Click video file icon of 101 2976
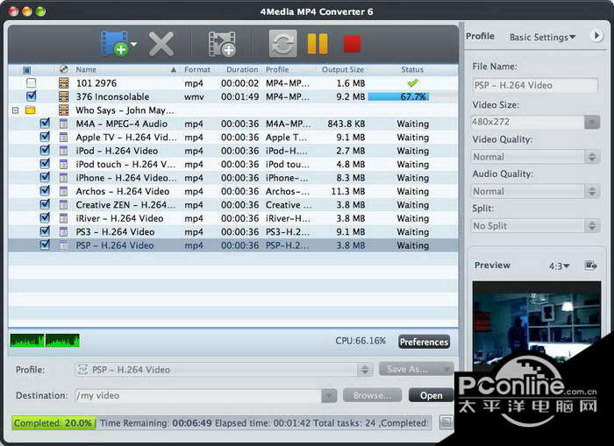The height and width of the screenshot is (446, 614). point(63,83)
